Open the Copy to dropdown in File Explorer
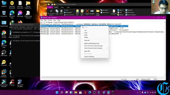The width and height of the screenshot is (170, 95). pyautogui.click(x=82, y=12)
